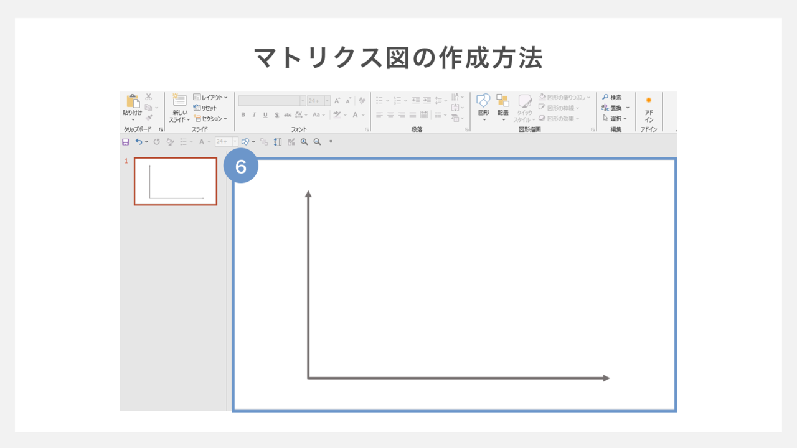Click the Decrease Indent icon
Viewport: 797px width, 448px height.
tap(416, 100)
